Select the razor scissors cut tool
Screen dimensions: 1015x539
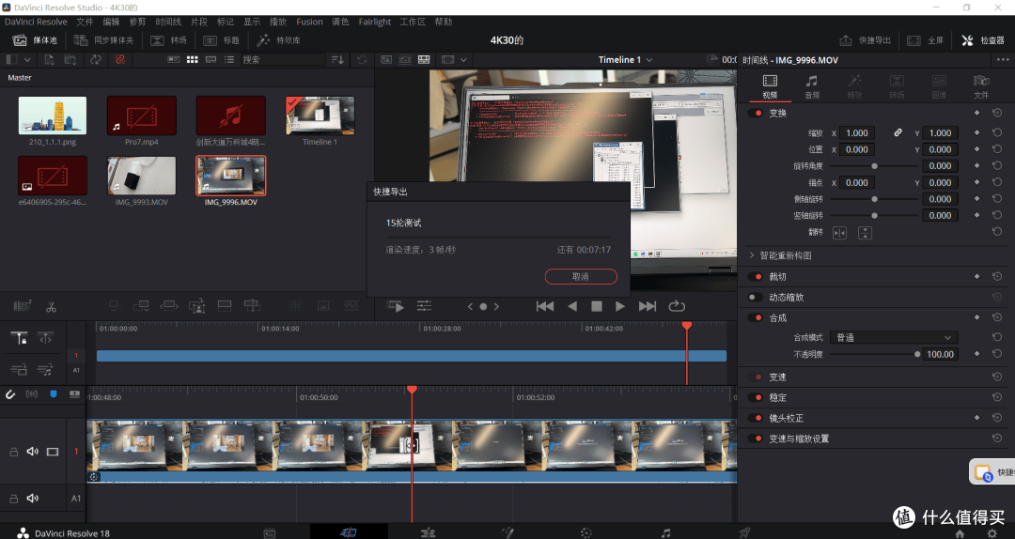click(51, 306)
